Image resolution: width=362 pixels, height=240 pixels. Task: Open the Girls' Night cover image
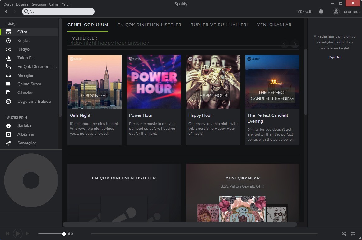pos(95,82)
